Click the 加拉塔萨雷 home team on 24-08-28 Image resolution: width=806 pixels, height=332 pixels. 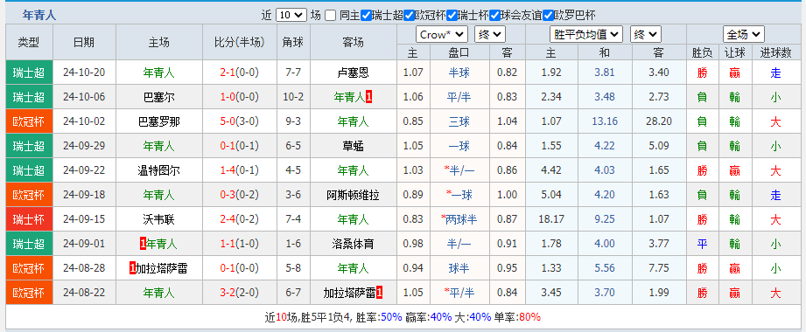(x=162, y=268)
